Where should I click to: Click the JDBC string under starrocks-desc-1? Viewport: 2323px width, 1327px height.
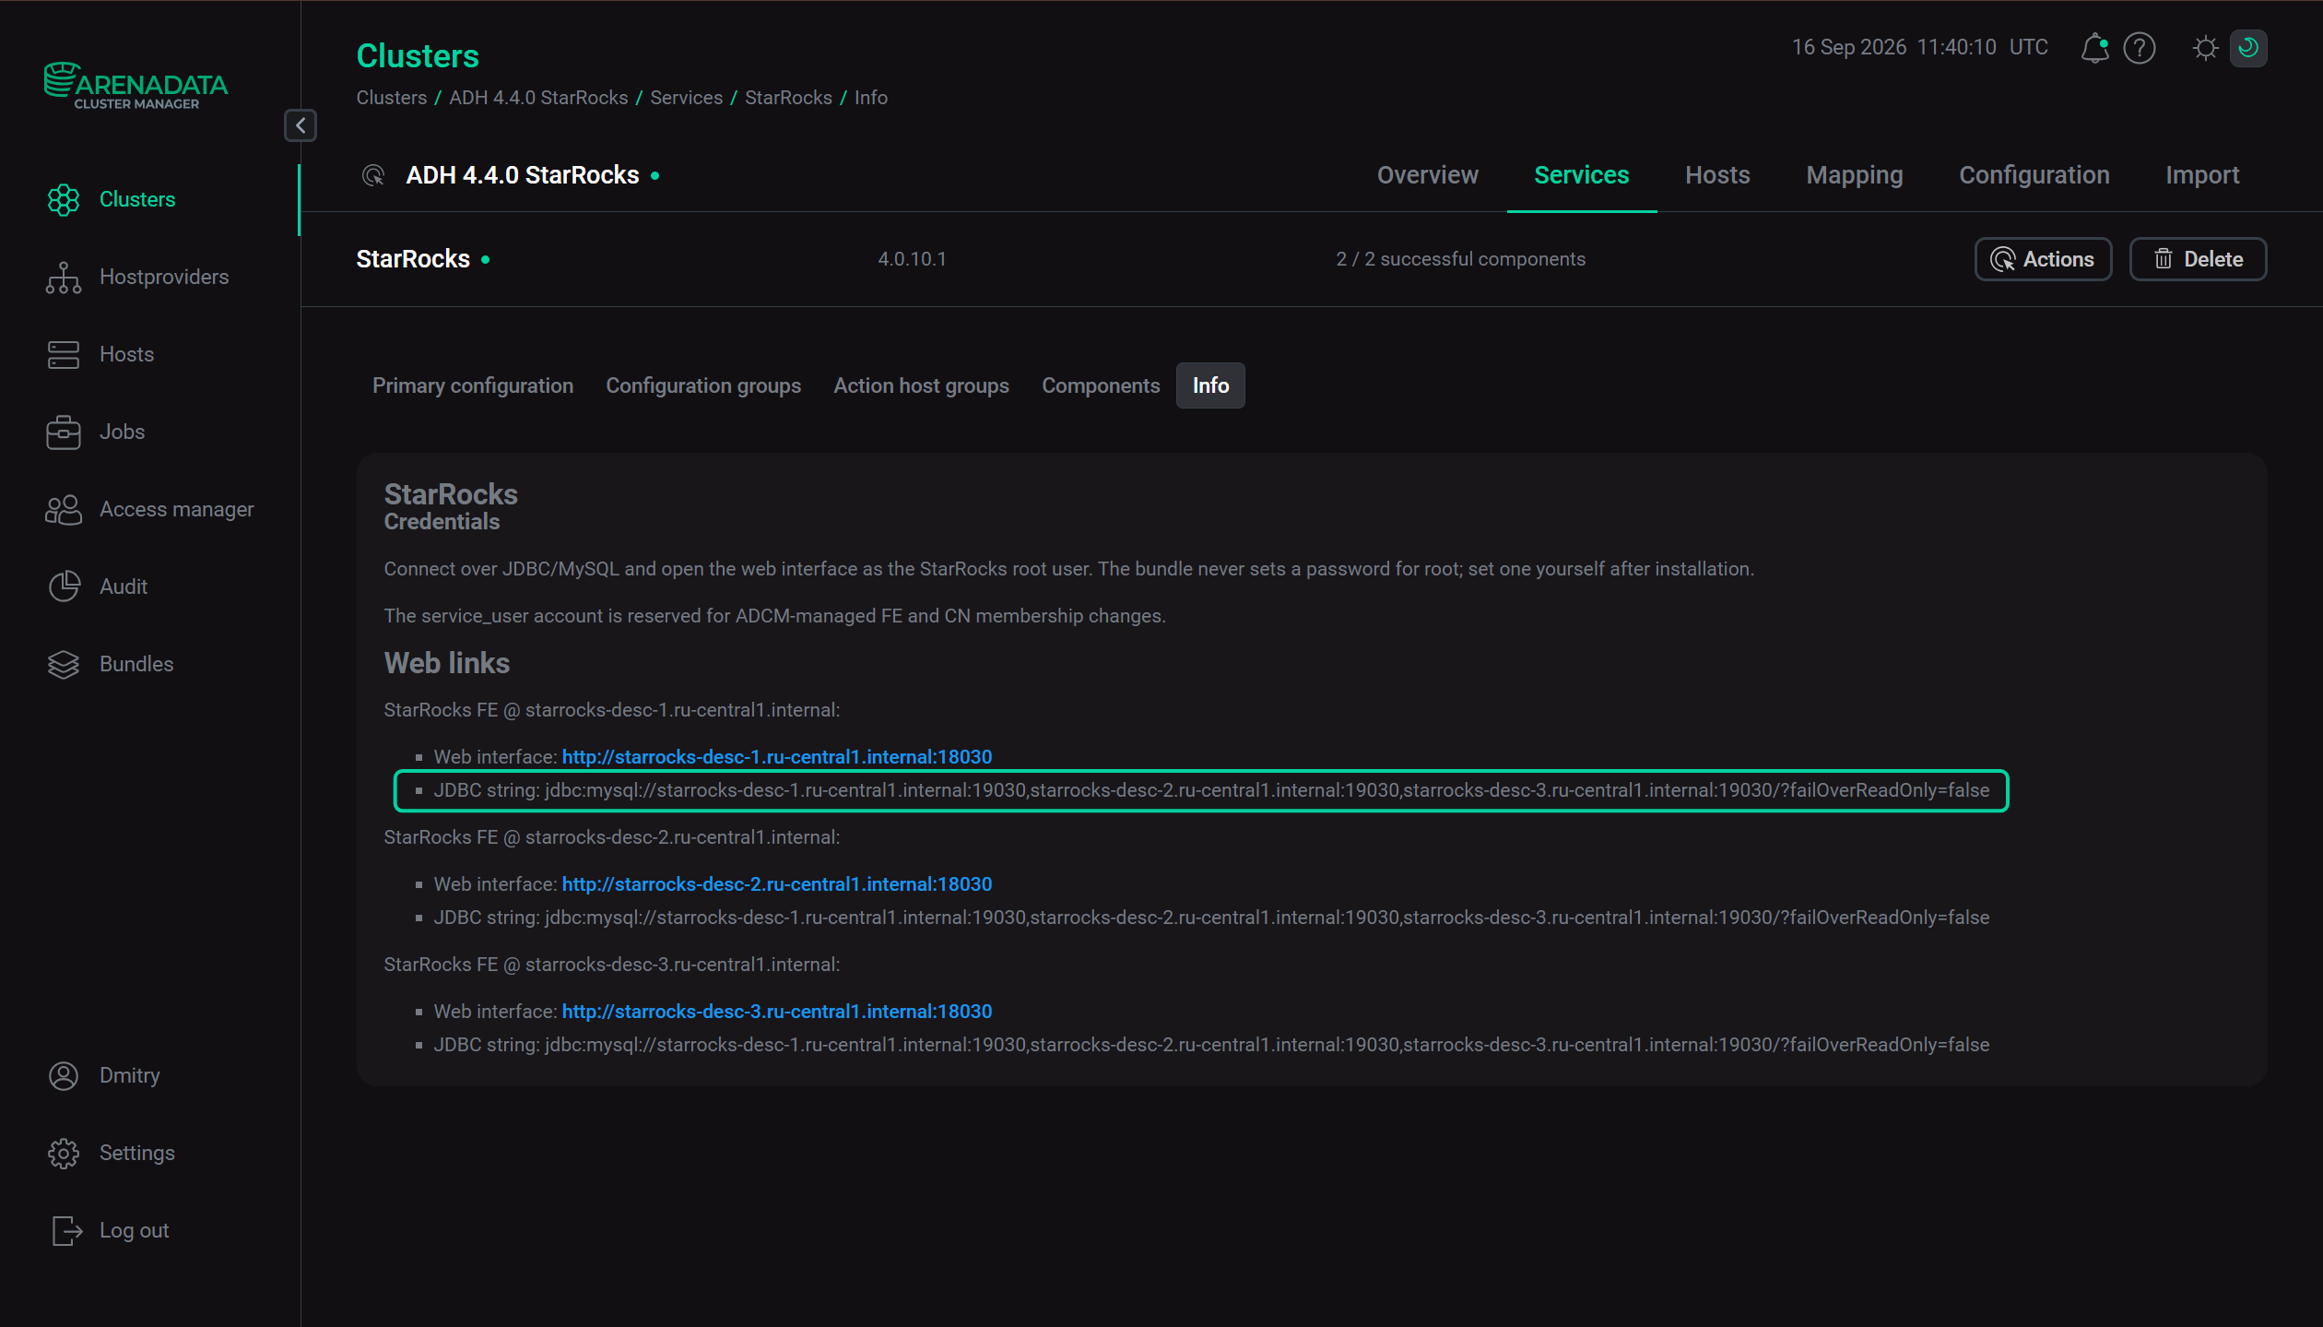(1211, 790)
